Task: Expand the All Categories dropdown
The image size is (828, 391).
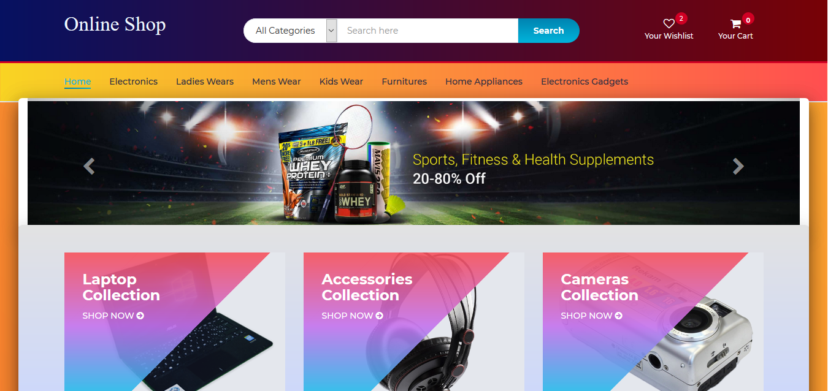Action: click(x=291, y=31)
